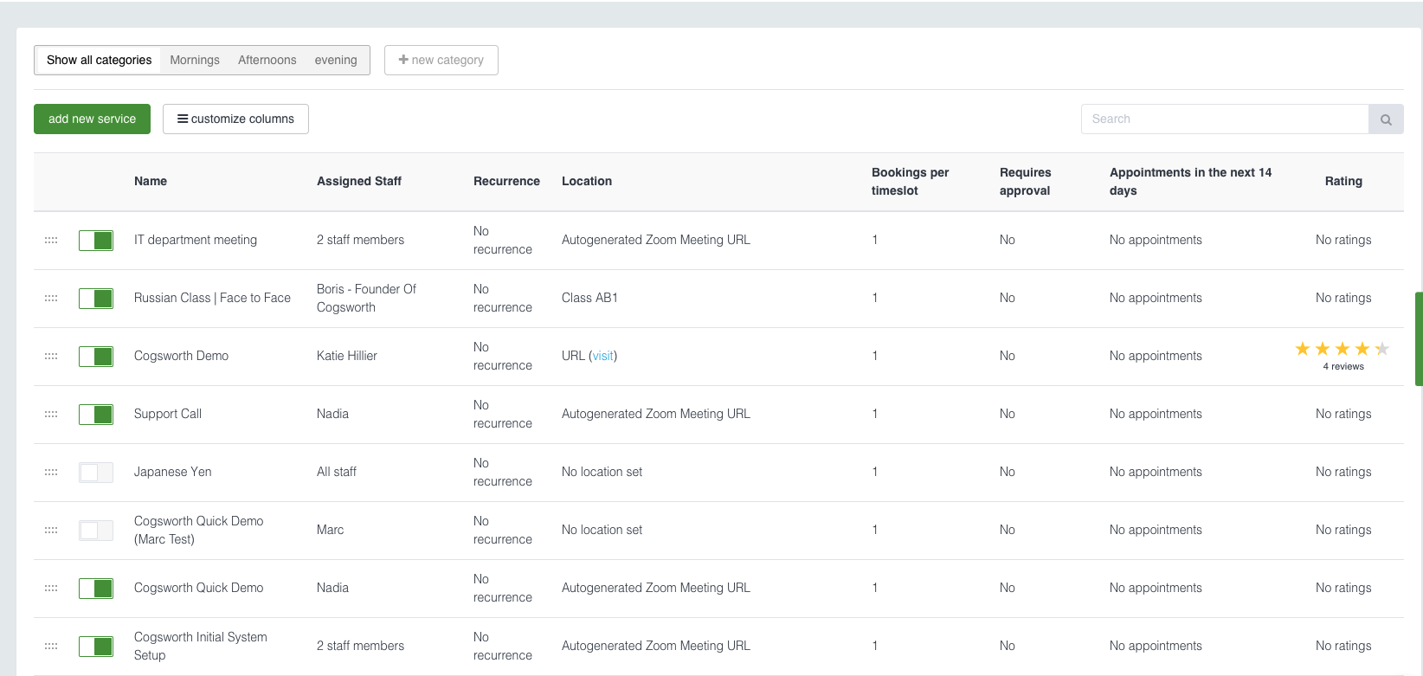Enable the Japanese Yen service toggle
The image size is (1423, 676).
pyautogui.click(x=96, y=472)
